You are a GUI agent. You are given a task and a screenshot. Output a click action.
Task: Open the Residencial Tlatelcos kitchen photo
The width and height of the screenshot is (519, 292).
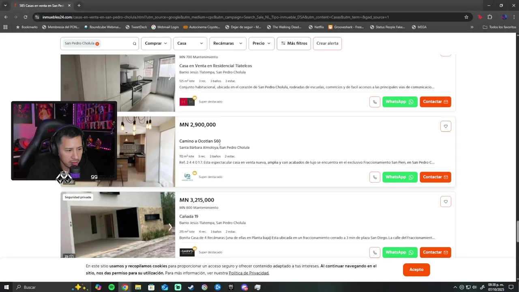click(118, 83)
